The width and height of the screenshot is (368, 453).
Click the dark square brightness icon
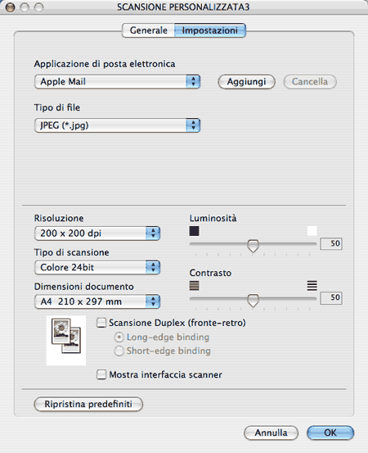pyautogui.click(x=194, y=231)
